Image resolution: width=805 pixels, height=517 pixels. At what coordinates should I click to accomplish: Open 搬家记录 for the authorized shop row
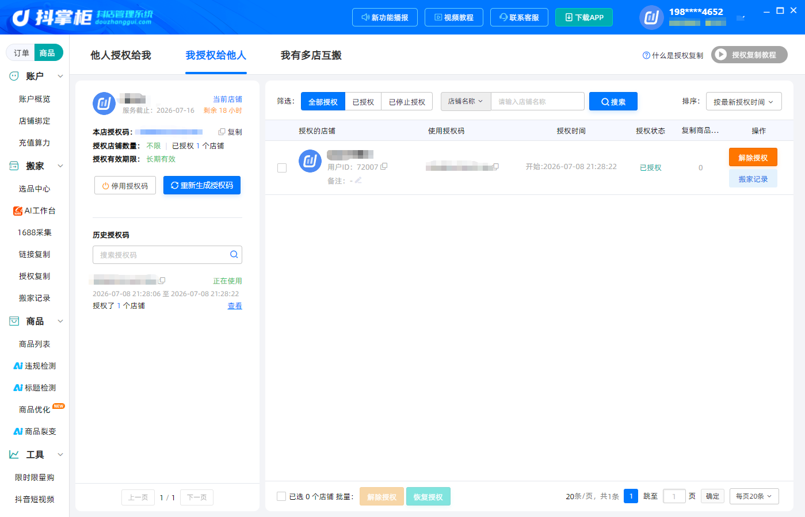753,179
